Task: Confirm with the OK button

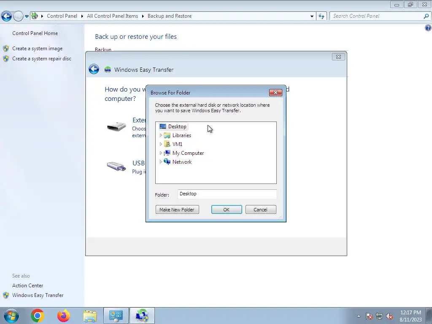Action: pos(227,210)
